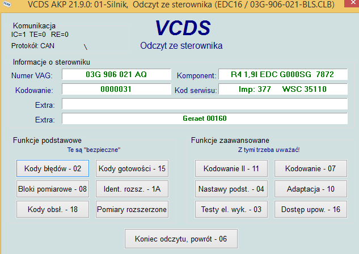Click the 'Informacje o sterowniku' group title
This screenshot has width=359, height=254.
(52, 62)
